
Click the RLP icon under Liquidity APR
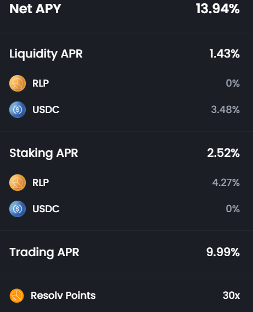(18, 83)
